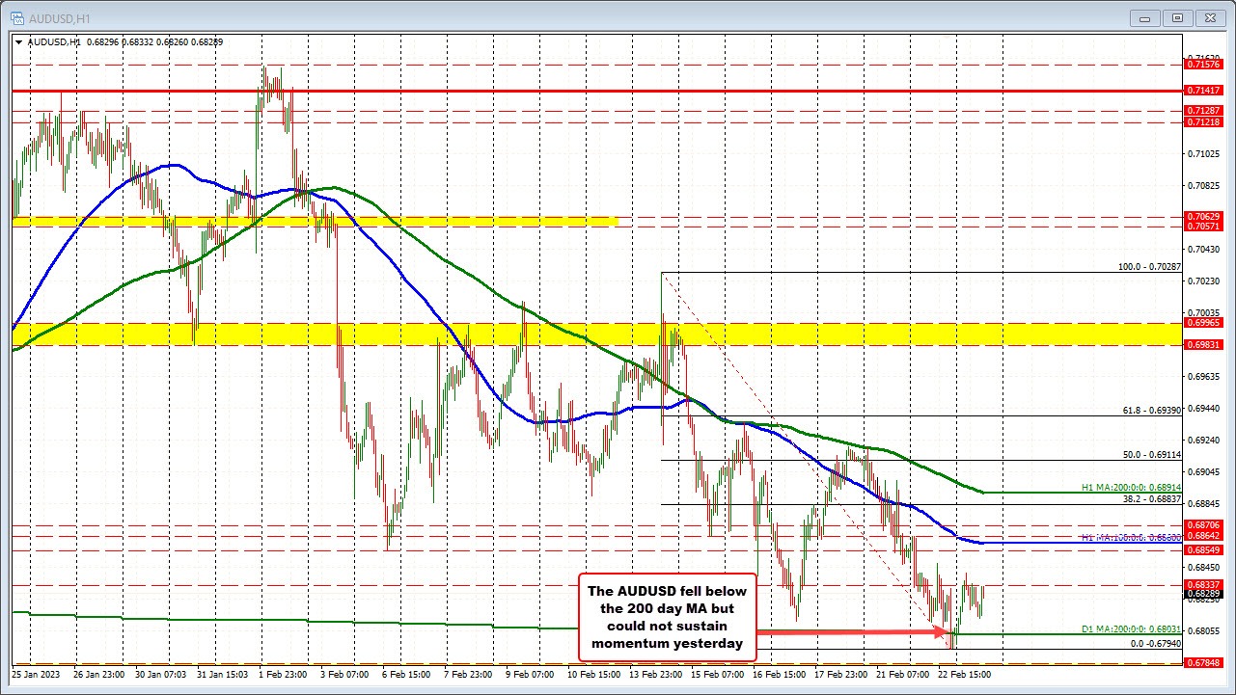Click the red arrow pointing to the low
1236x695 pixels.
click(851, 632)
